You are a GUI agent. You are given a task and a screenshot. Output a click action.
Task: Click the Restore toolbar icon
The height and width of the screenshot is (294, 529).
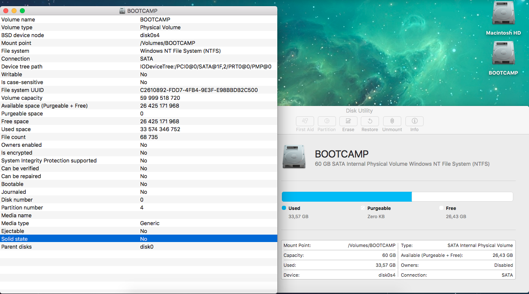370,121
